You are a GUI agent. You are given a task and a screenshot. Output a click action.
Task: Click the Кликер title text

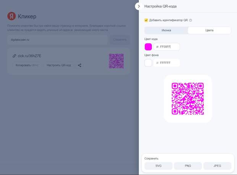tap(27, 16)
